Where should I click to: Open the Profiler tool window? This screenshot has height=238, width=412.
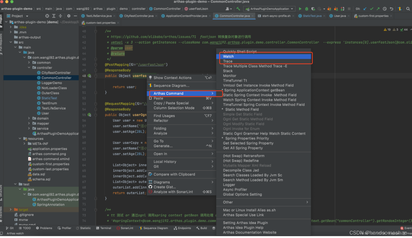click(x=64, y=228)
